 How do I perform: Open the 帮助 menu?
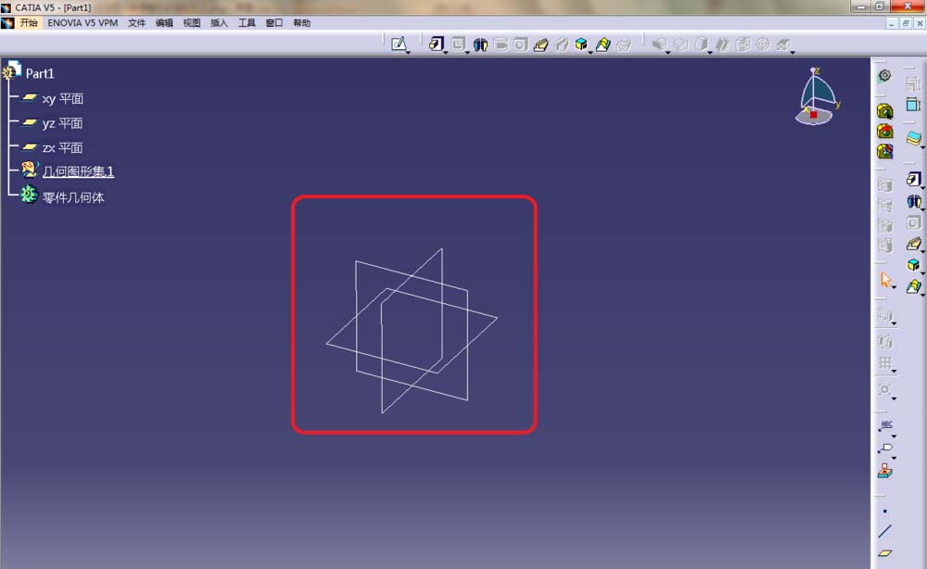(301, 23)
